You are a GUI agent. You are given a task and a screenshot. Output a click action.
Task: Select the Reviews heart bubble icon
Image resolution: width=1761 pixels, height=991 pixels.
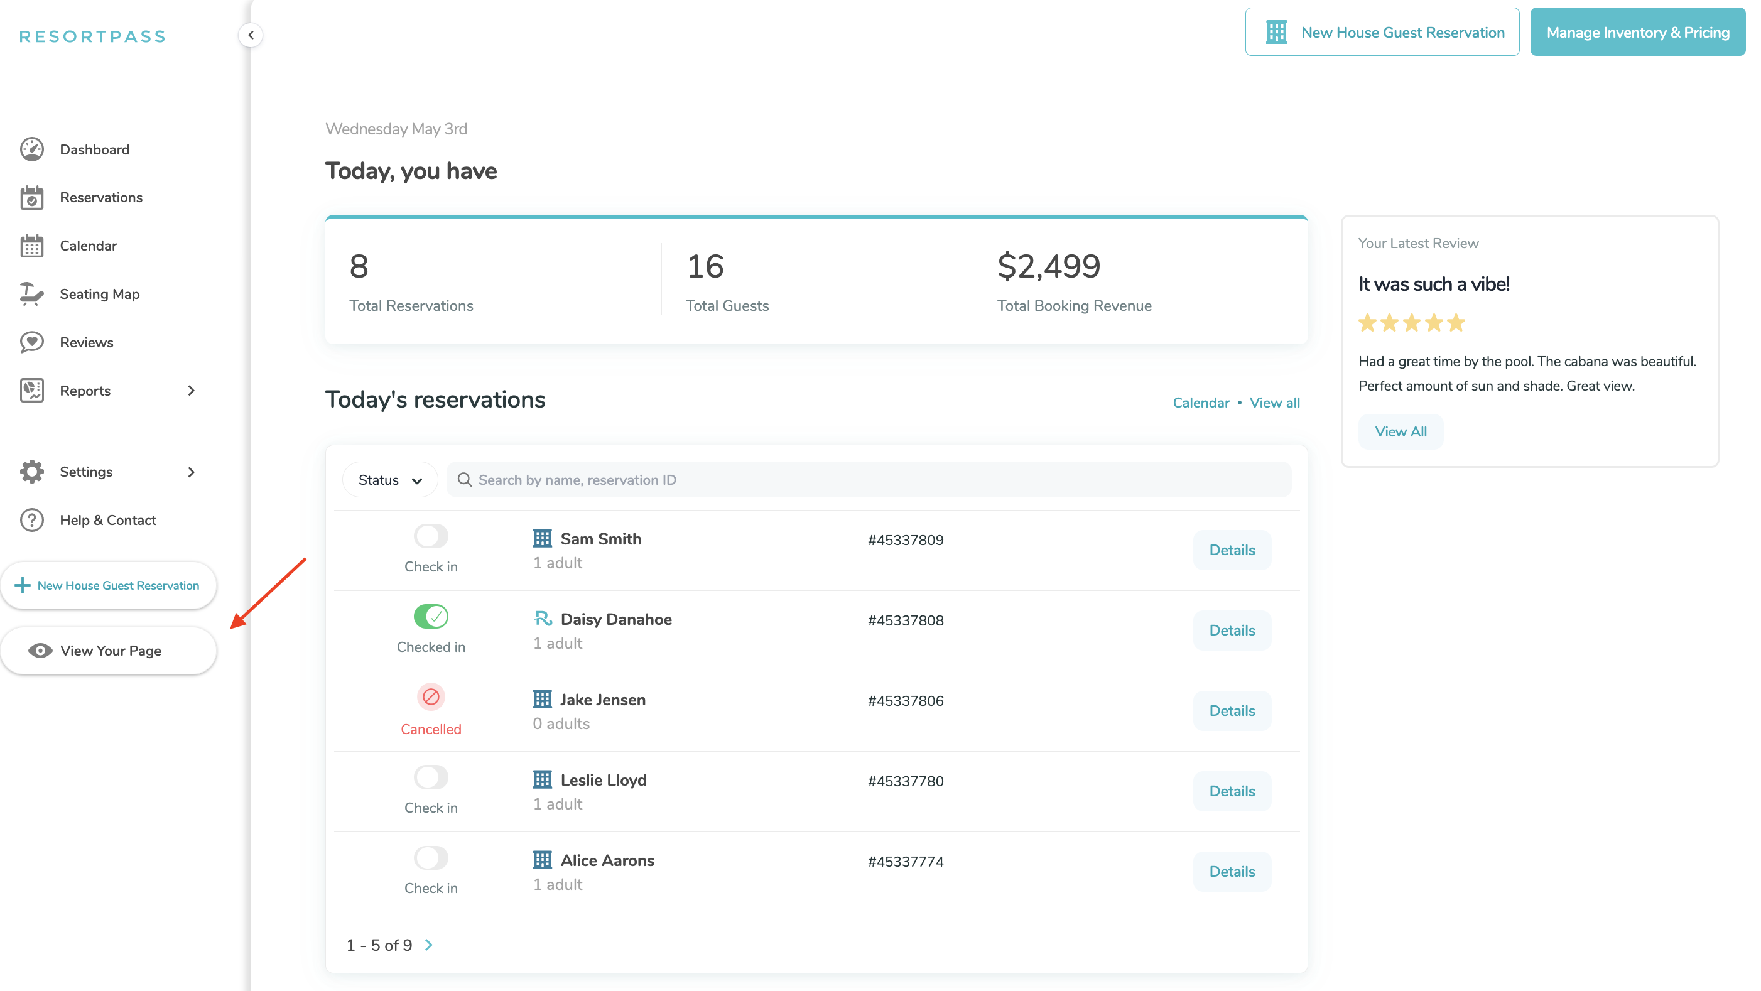tap(31, 342)
